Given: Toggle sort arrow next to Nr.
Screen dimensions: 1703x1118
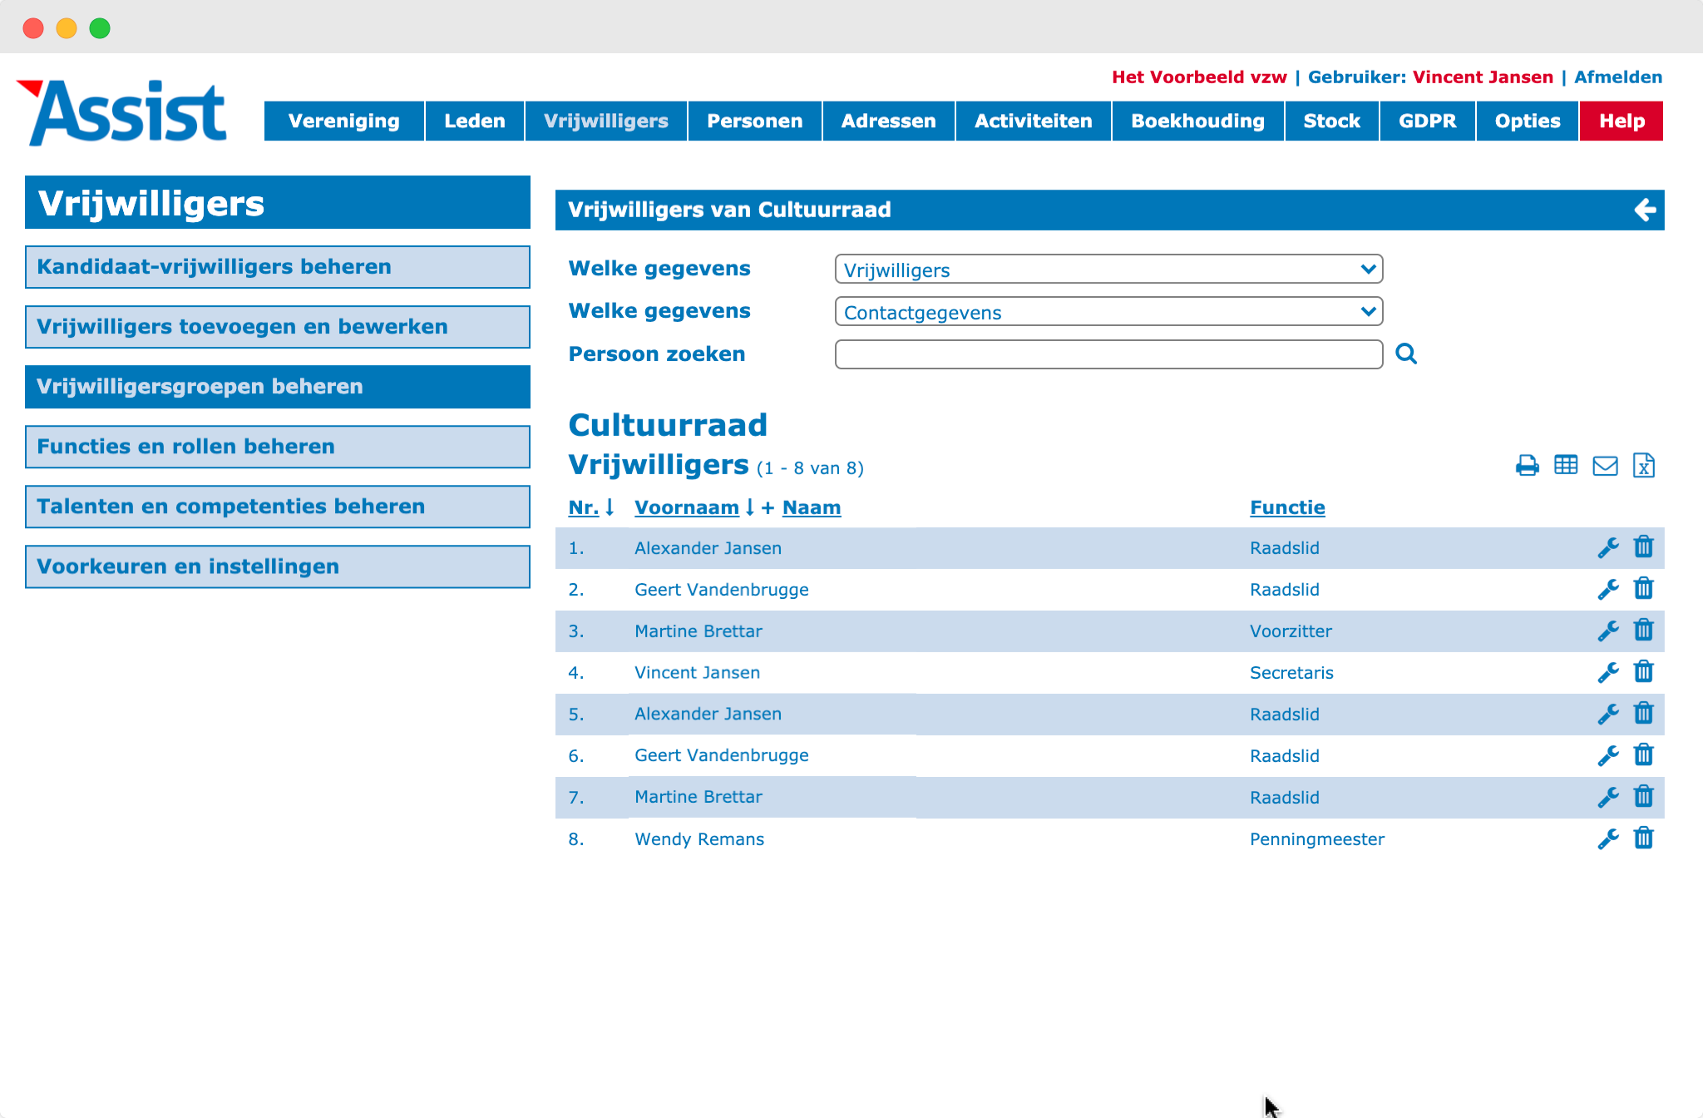Looking at the screenshot, I should 610,507.
